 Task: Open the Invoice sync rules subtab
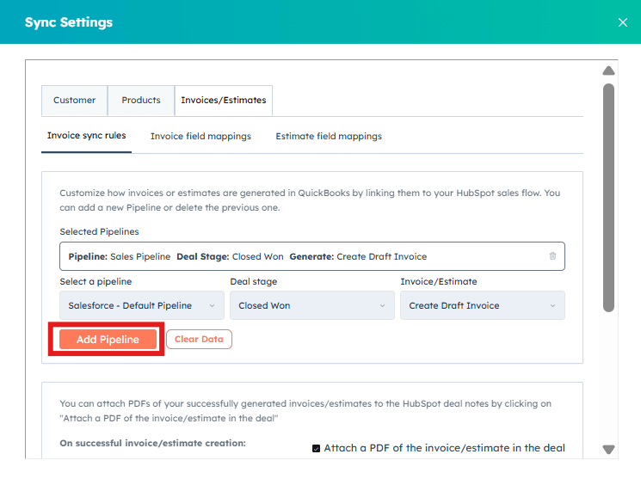click(x=86, y=136)
